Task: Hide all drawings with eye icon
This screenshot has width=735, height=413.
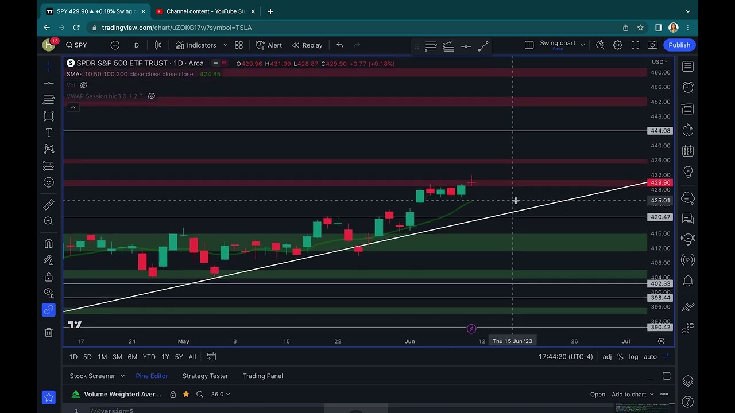Action: coord(49,293)
